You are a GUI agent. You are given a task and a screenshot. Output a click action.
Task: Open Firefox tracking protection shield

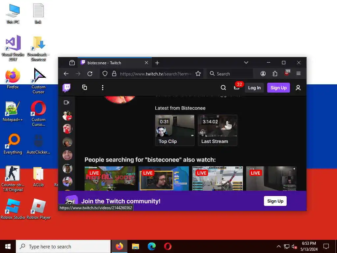coord(105,74)
